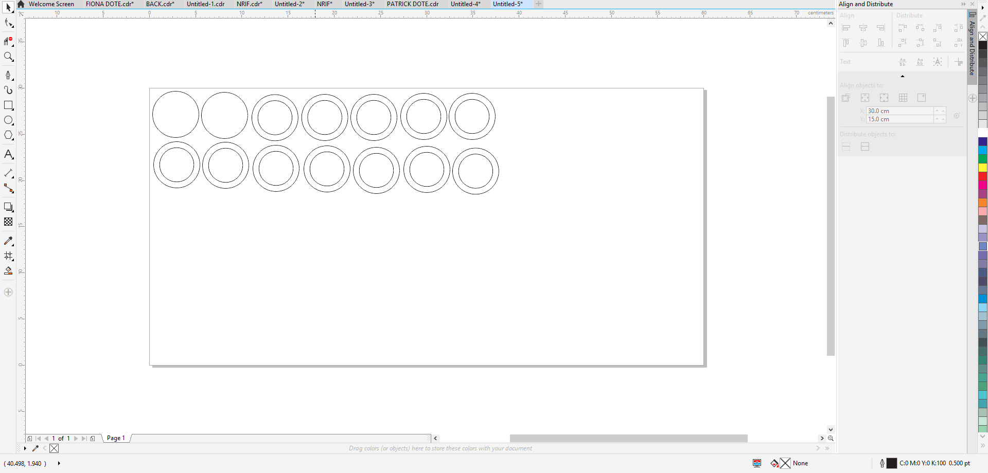Click the Align Bottom icon
Viewport: 988px width, 473px height.
pyautogui.click(x=881, y=43)
